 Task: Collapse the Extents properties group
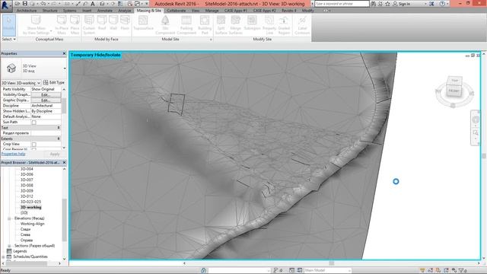click(x=59, y=139)
